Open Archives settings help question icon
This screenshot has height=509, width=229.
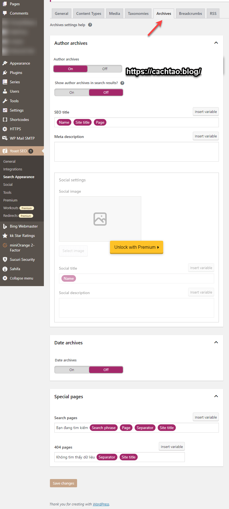pos(90,25)
